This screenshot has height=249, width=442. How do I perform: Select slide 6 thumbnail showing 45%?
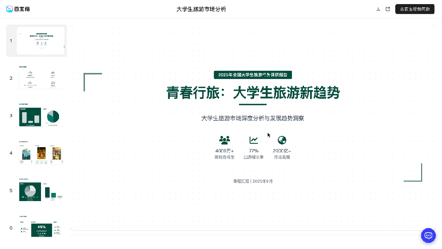coord(41,228)
